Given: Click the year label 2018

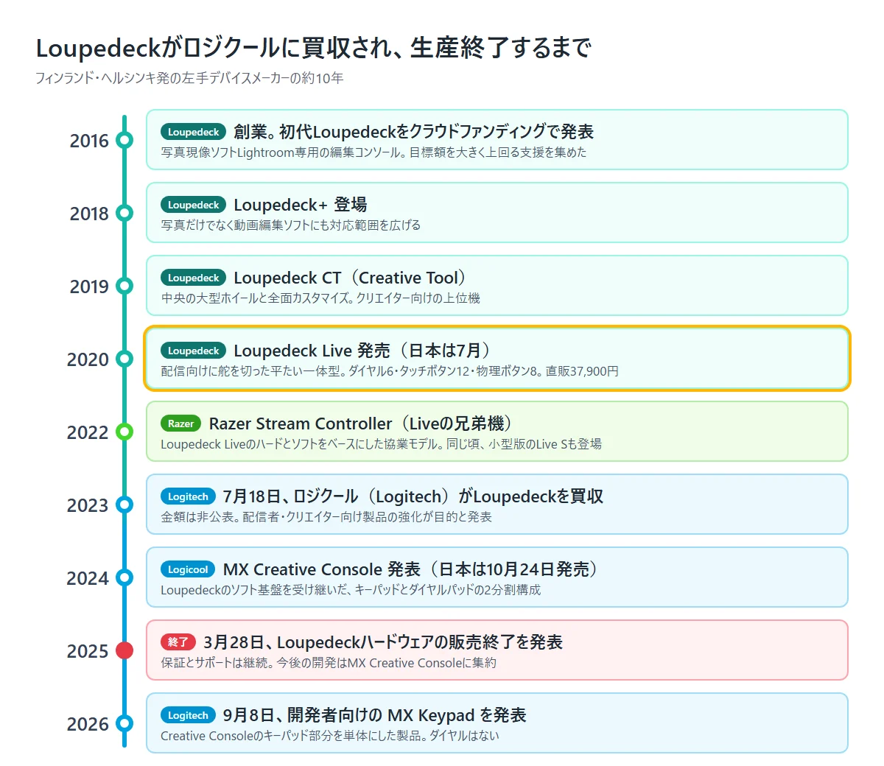Looking at the screenshot, I should pyautogui.click(x=89, y=214).
